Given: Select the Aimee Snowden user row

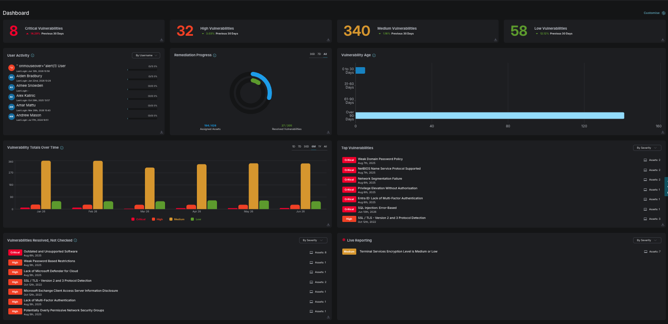Looking at the screenshot, I should [x=83, y=87].
